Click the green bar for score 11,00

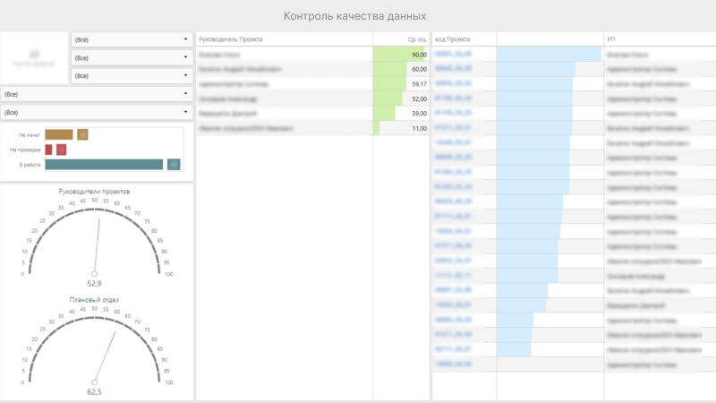[x=377, y=129]
